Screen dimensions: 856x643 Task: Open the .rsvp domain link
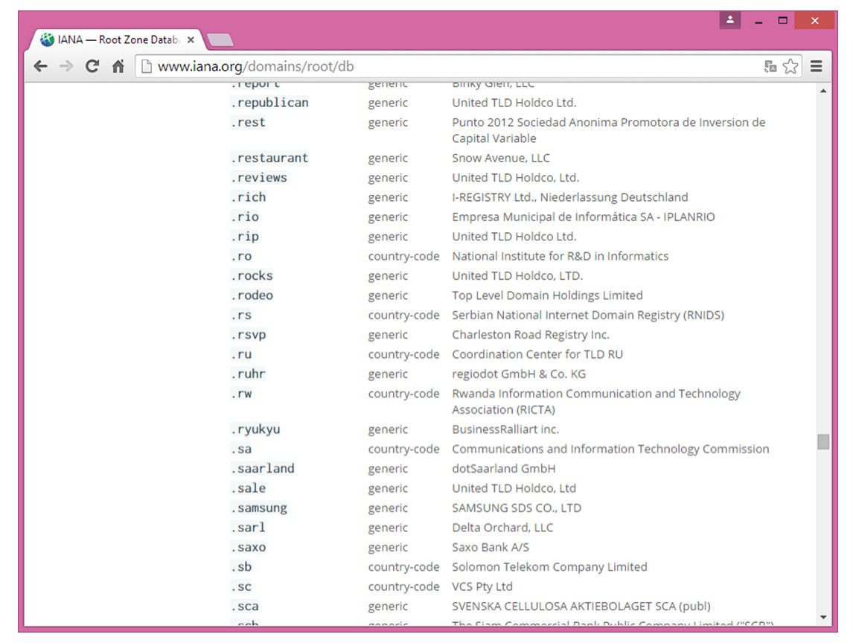(248, 335)
